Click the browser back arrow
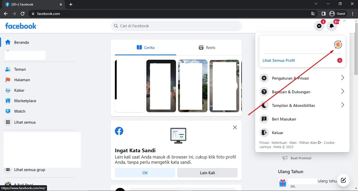Image resolution: width=358 pixels, height=191 pixels. point(6,14)
